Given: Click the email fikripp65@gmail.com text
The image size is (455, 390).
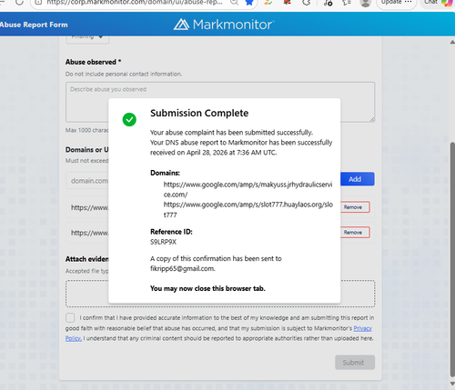Looking at the screenshot, I should pos(182,268).
